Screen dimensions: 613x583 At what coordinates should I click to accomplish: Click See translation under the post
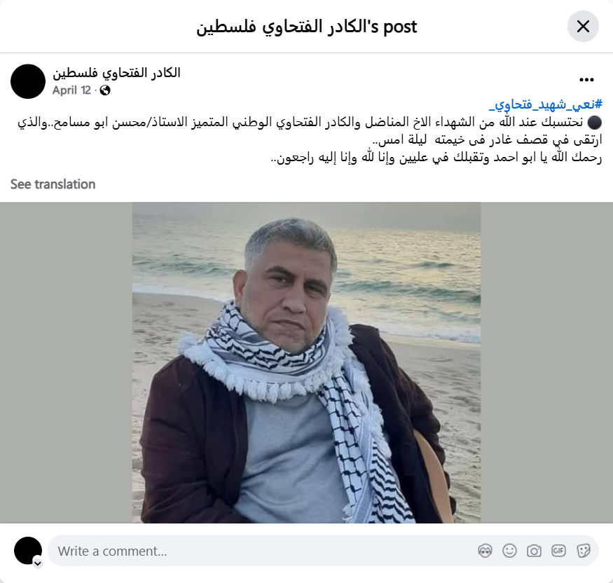click(53, 184)
